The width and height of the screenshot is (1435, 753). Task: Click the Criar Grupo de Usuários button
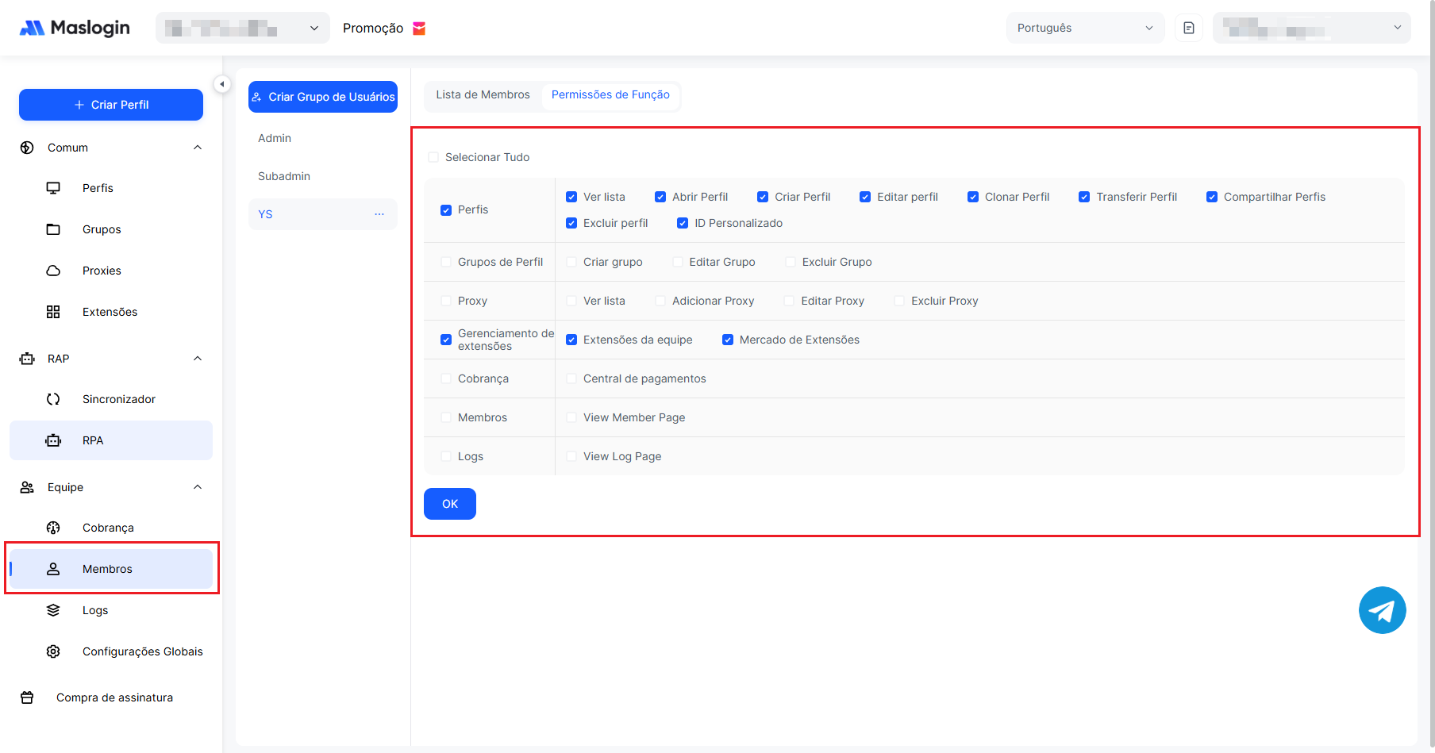[x=323, y=97]
